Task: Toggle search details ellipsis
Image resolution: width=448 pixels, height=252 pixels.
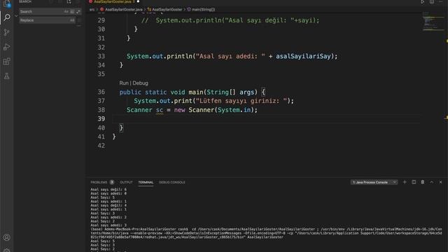Action: 78,26
